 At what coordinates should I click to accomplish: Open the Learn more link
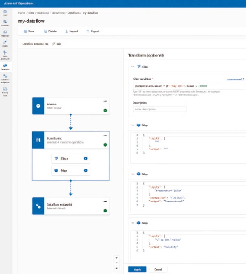(235, 80)
